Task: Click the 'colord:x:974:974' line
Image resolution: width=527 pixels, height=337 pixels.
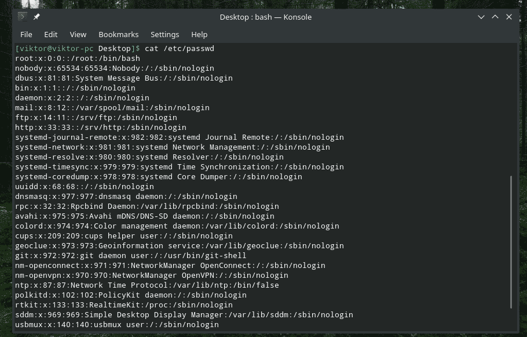Action: pyautogui.click(x=177, y=226)
